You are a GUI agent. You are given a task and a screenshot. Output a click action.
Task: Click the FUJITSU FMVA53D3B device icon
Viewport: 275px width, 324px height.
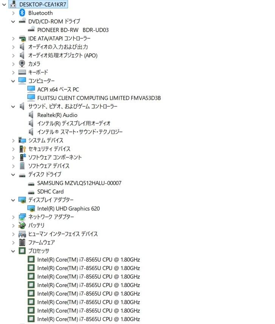(x=31, y=98)
